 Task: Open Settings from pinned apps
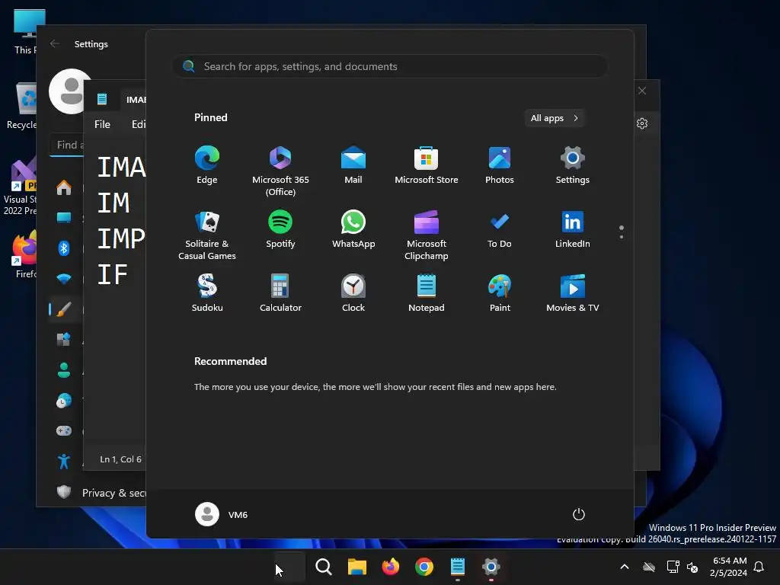573,165
